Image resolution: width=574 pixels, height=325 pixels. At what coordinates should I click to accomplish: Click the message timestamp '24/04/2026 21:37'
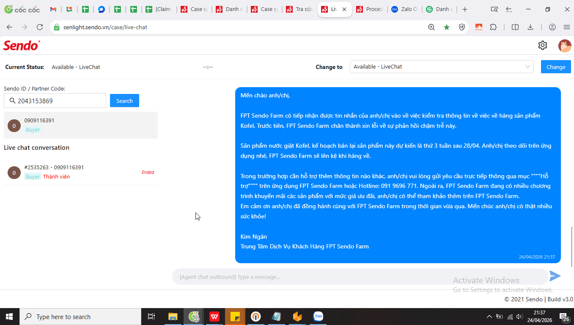537,257
